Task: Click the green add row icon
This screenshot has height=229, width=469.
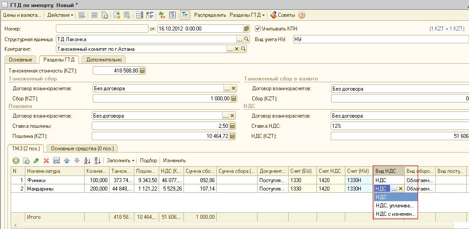Action: click(16, 160)
